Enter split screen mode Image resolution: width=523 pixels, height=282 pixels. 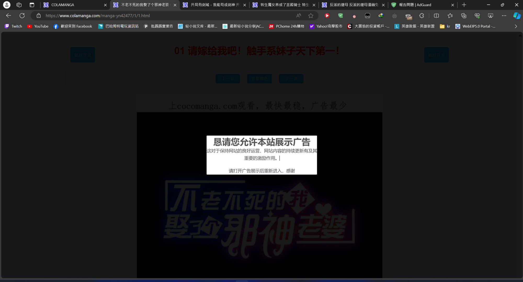pyautogui.click(x=436, y=16)
